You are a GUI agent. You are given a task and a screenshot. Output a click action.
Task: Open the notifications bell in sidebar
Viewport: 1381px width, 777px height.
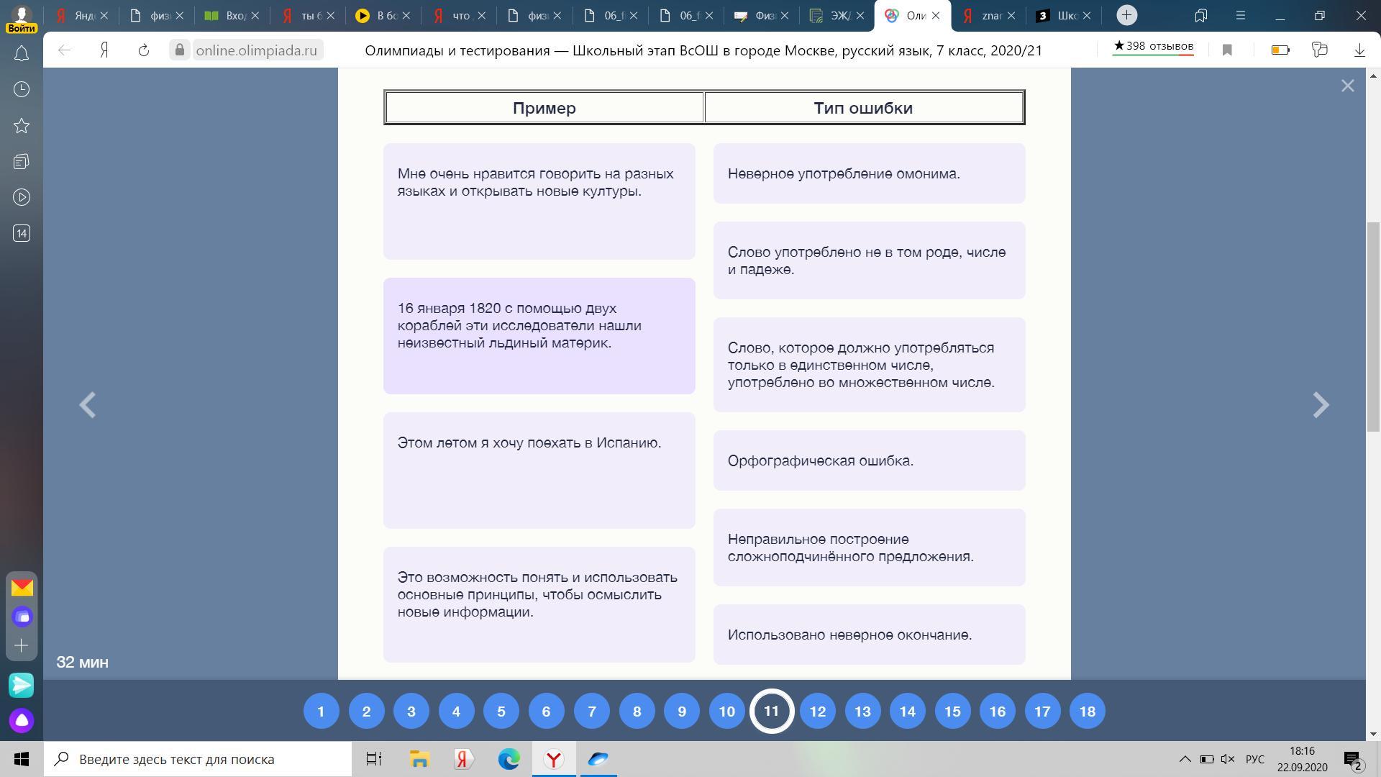click(22, 54)
